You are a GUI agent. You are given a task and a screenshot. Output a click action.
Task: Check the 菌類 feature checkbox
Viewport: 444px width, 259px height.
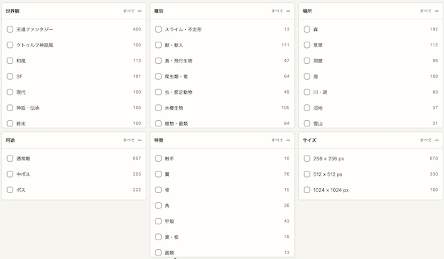pyautogui.click(x=158, y=253)
